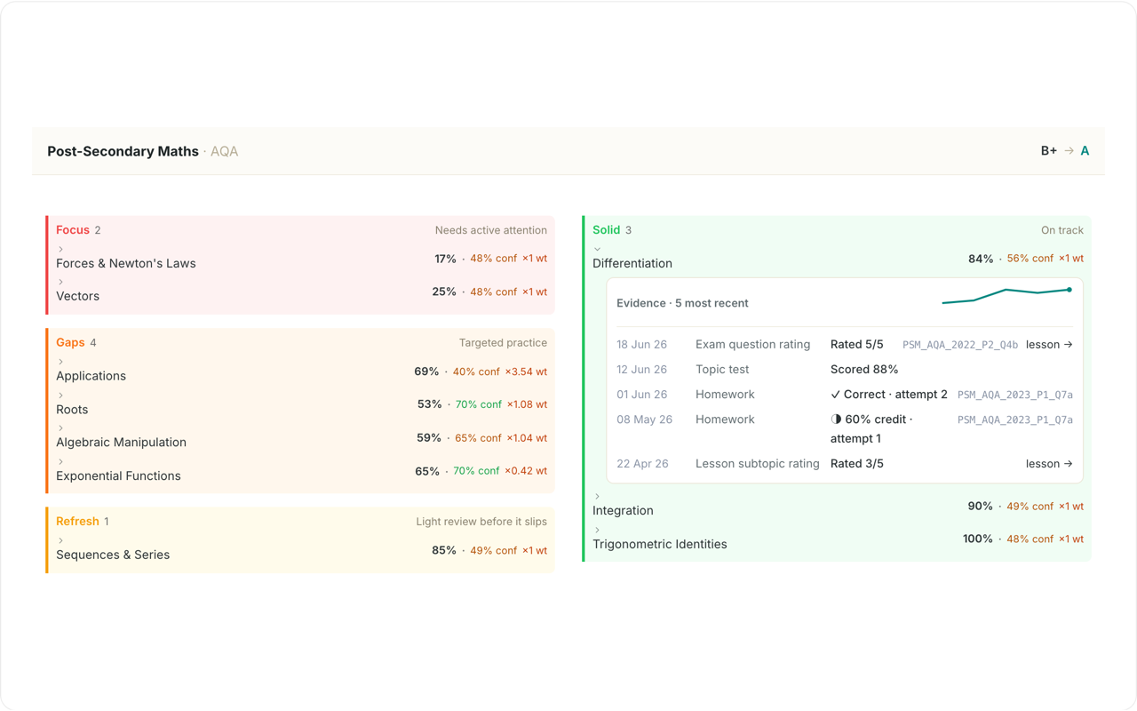Image resolution: width=1137 pixels, height=711 pixels.
Task: Expand the Sequences & Series chevron
Action: (60, 540)
